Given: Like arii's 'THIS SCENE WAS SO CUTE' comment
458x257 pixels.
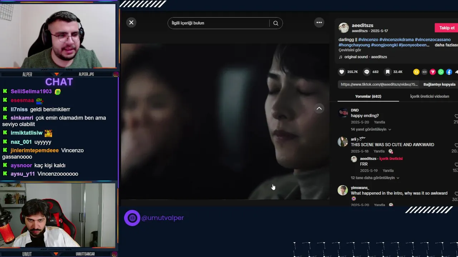Looking at the screenshot, I should click(x=456, y=145).
